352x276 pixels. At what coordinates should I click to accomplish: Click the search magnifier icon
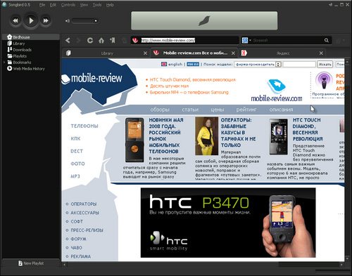tap(327, 40)
